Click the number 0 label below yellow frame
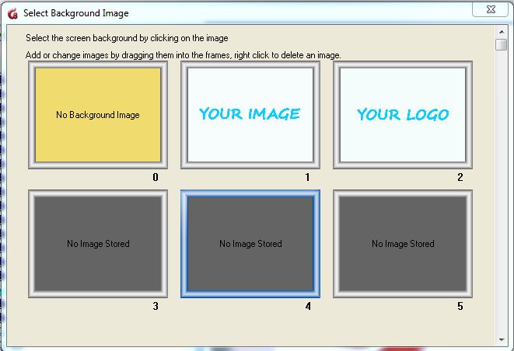514x351 pixels. pos(155,178)
